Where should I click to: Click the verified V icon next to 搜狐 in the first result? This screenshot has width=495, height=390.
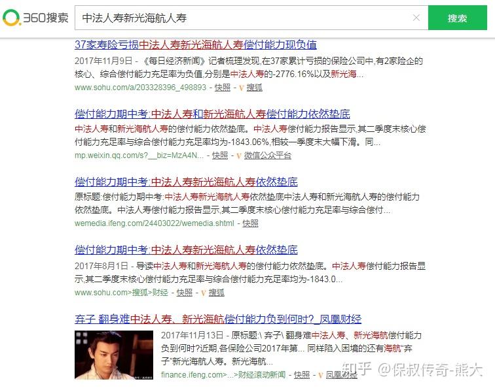coord(242,88)
